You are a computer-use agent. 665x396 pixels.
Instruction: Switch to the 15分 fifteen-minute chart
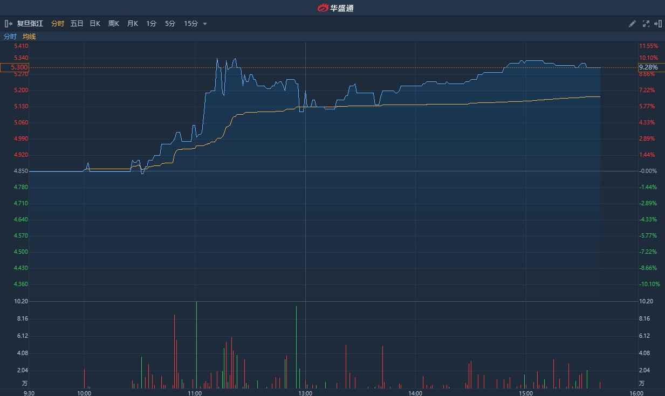point(191,24)
